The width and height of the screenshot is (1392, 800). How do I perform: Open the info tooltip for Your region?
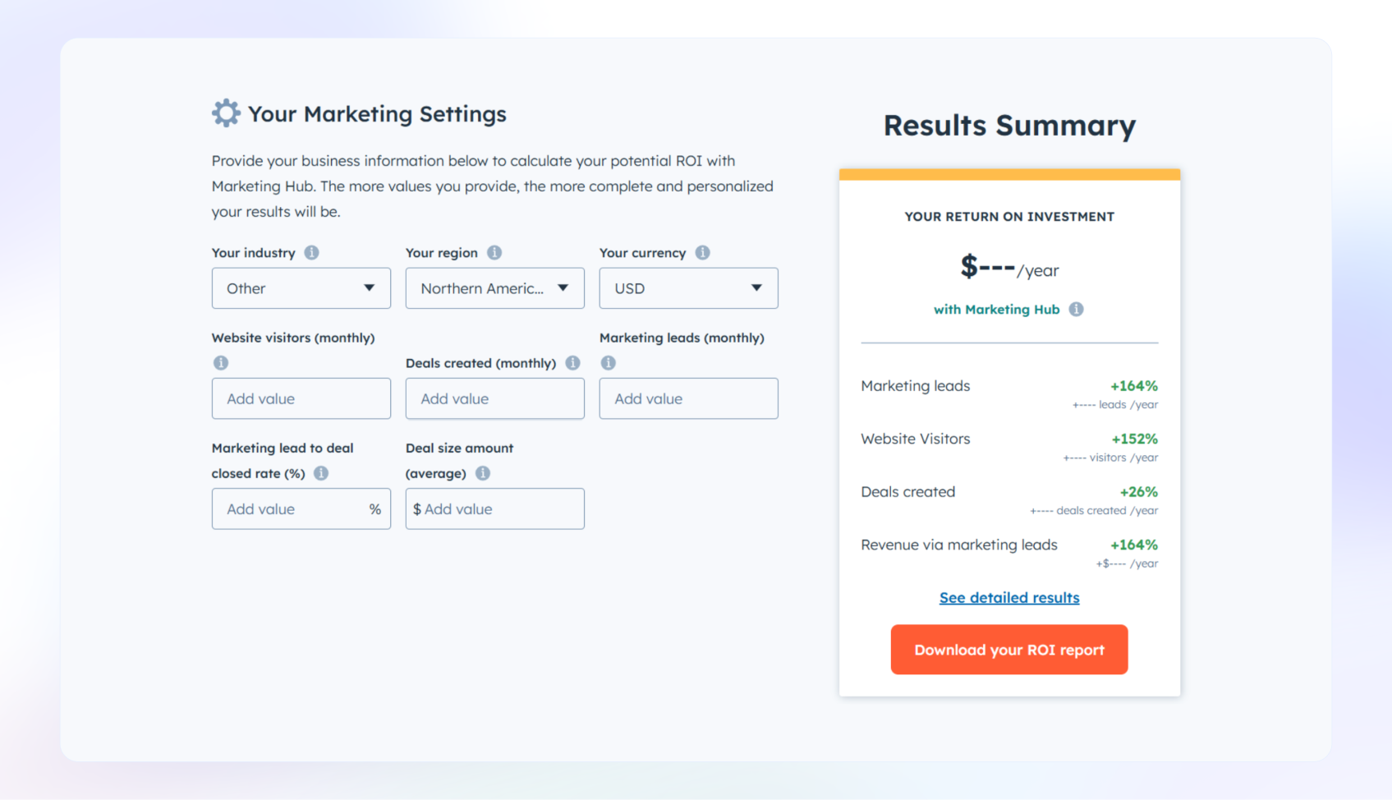(495, 253)
